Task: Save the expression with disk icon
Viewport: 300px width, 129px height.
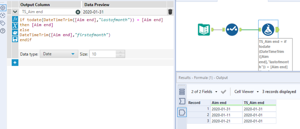Action: 15,39
